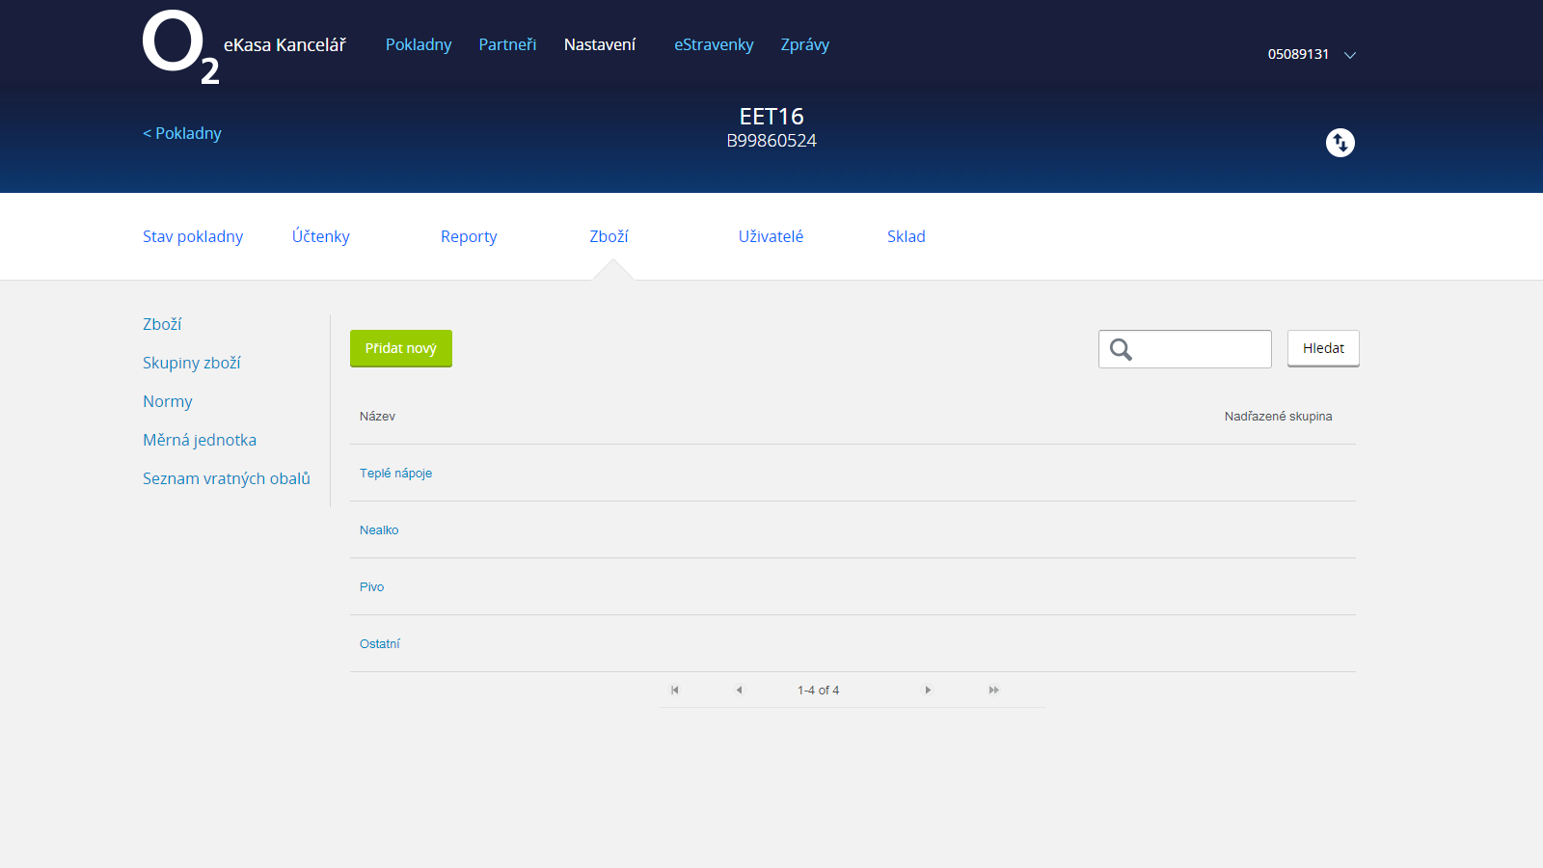Click the sync arrows icon
This screenshot has height=868, width=1543.
tap(1340, 143)
